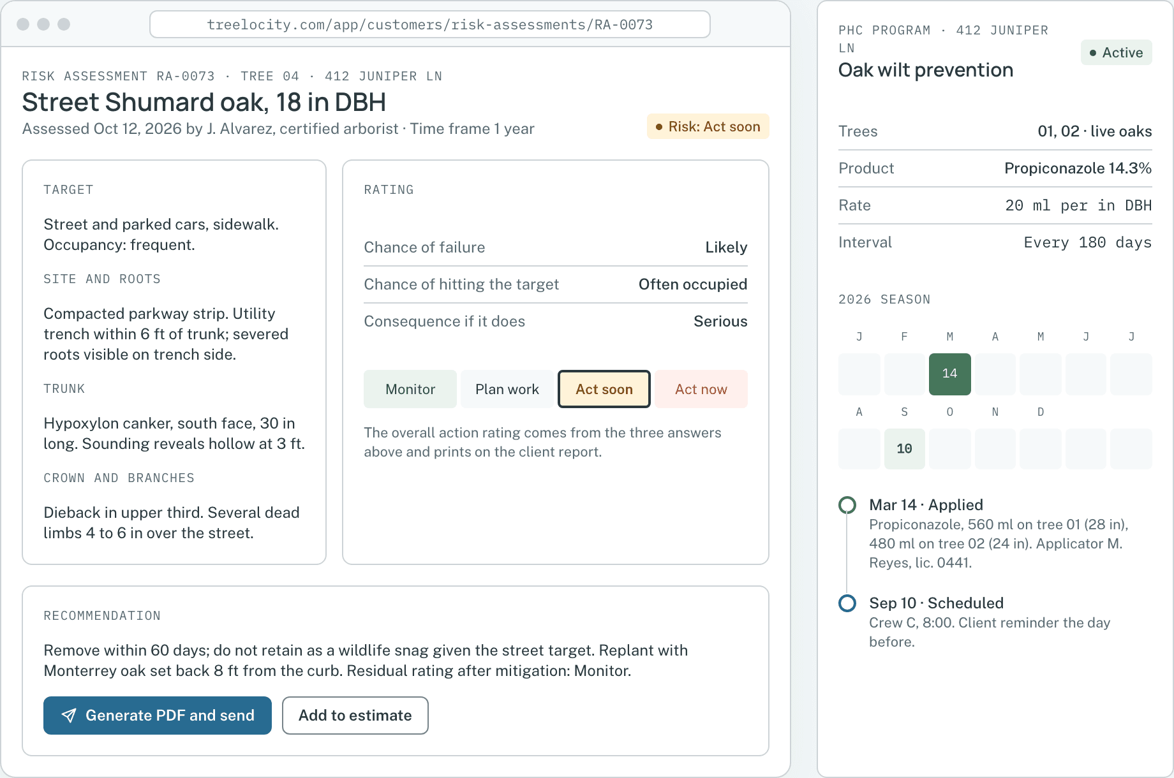Click the Consequence value Serious
Image resolution: width=1174 pixels, height=778 pixels.
pos(720,321)
